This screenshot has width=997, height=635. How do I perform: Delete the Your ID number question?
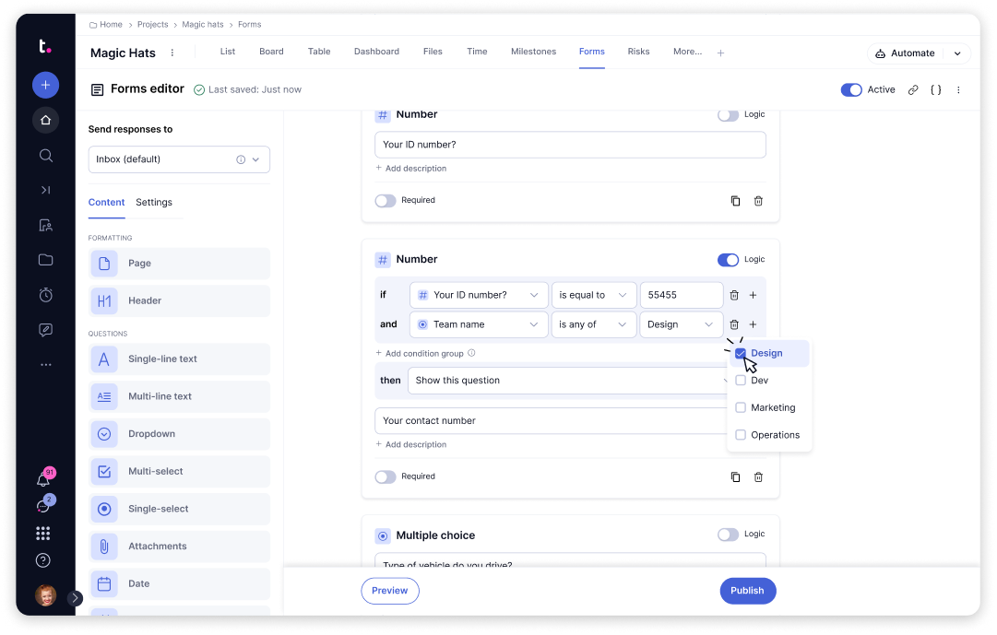[758, 201]
